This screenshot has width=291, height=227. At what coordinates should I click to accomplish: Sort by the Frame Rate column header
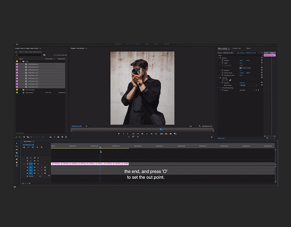pos(48,59)
